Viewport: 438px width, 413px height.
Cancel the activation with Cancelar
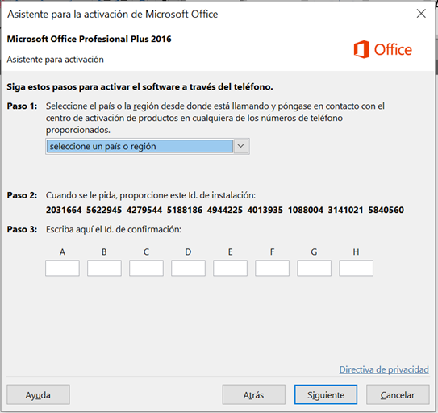click(398, 394)
